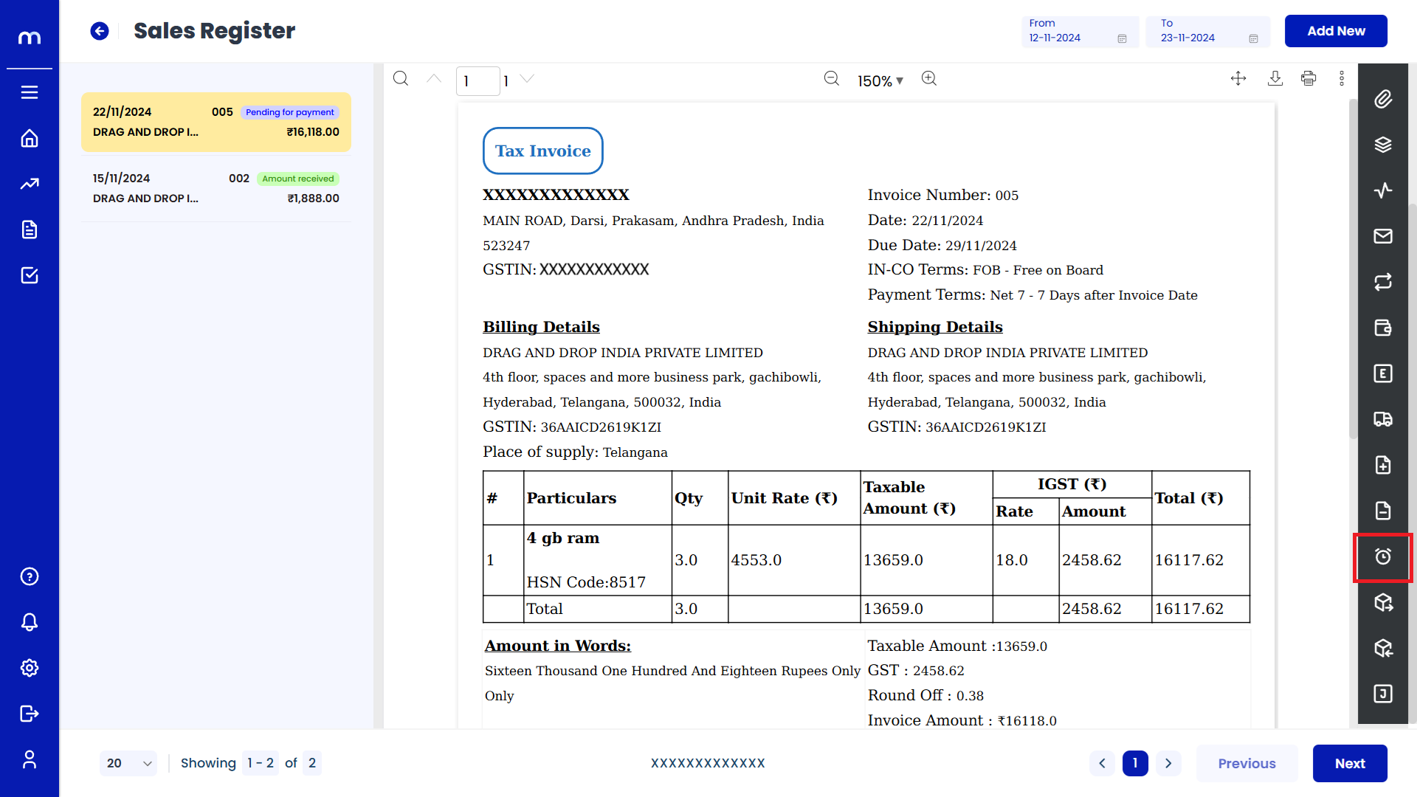Open attachments paperclip in right panel
Image resolution: width=1417 pixels, height=797 pixels.
coord(1383,99)
